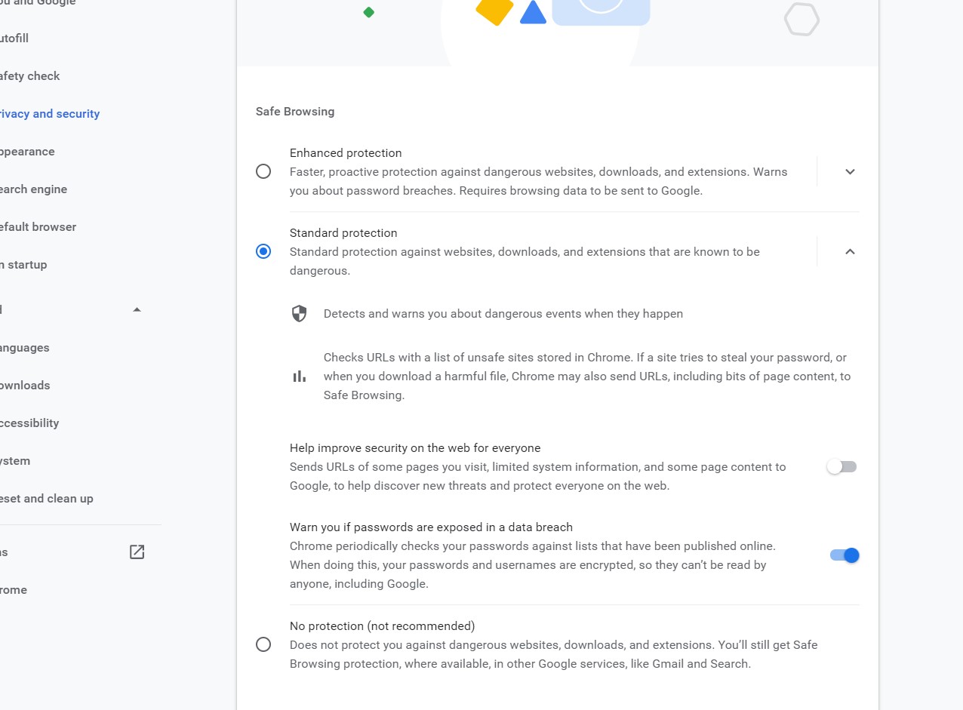Open Reset and clean up section
963x710 pixels.
click(x=47, y=499)
